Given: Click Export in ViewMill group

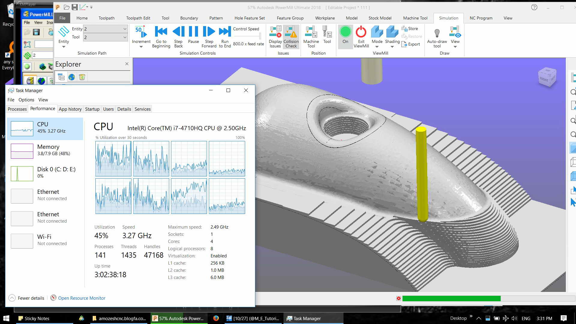Looking at the screenshot, I should coord(411,44).
